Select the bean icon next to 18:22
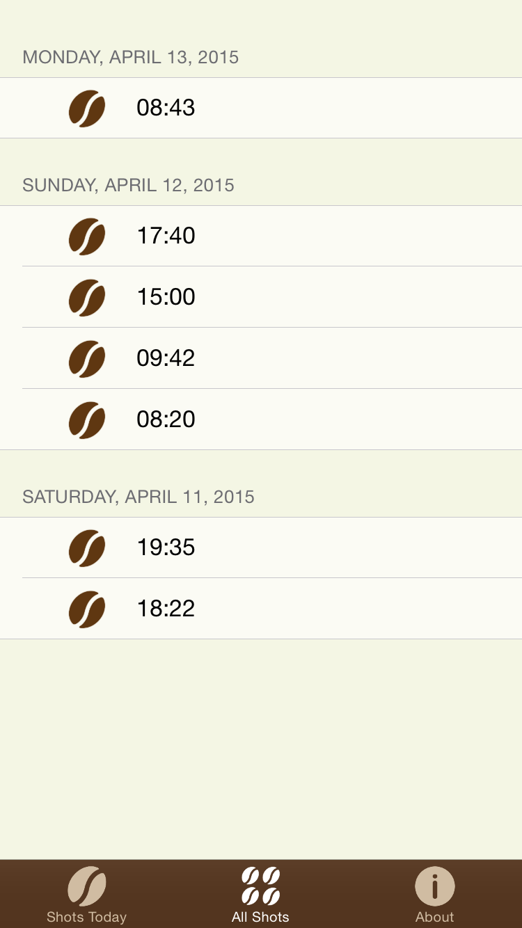This screenshot has width=522, height=928. (x=87, y=609)
